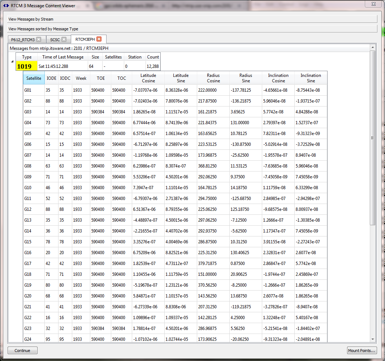Sort by Radius Cosine column header
The image size is (385, 361).
[x=213, y=78]
